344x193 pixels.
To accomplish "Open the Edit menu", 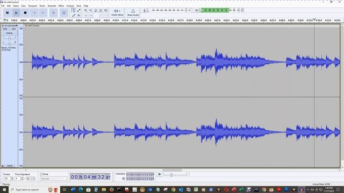I will point(9,6).
